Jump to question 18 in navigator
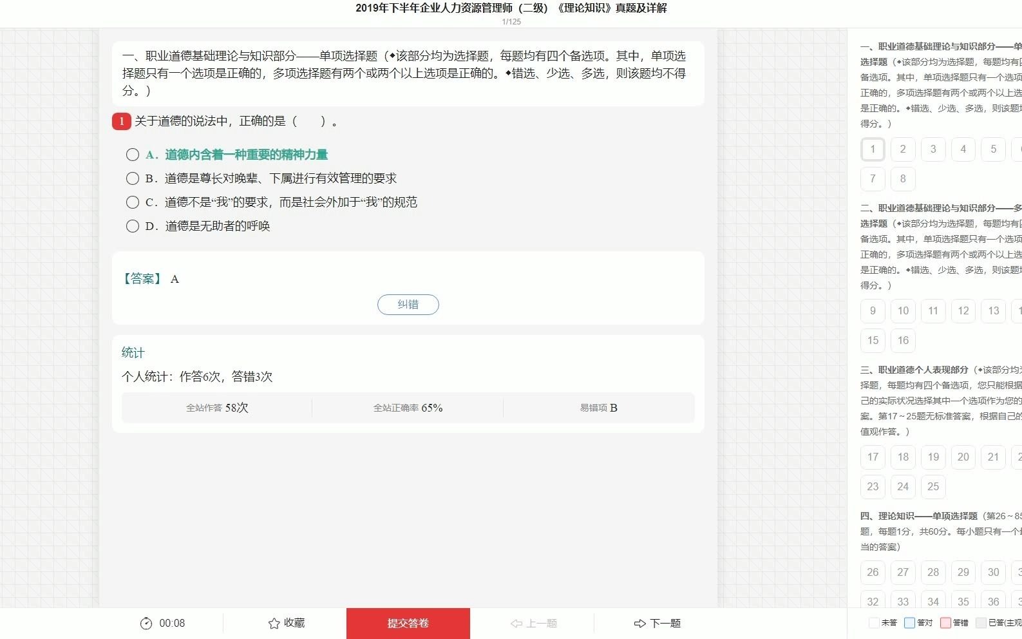Viewport: 1022px width, 639px height. (903, 457)
